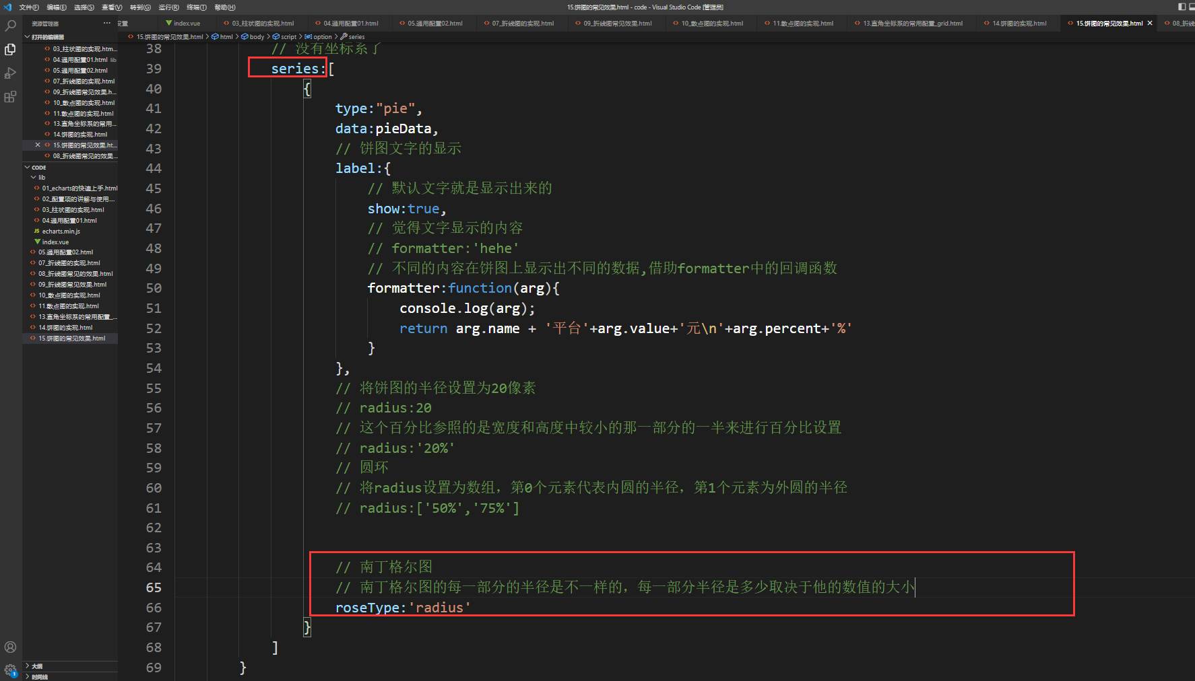1195x681 pixels.
Task: Open the 查看(V) menu
Action: pos(112,7)
